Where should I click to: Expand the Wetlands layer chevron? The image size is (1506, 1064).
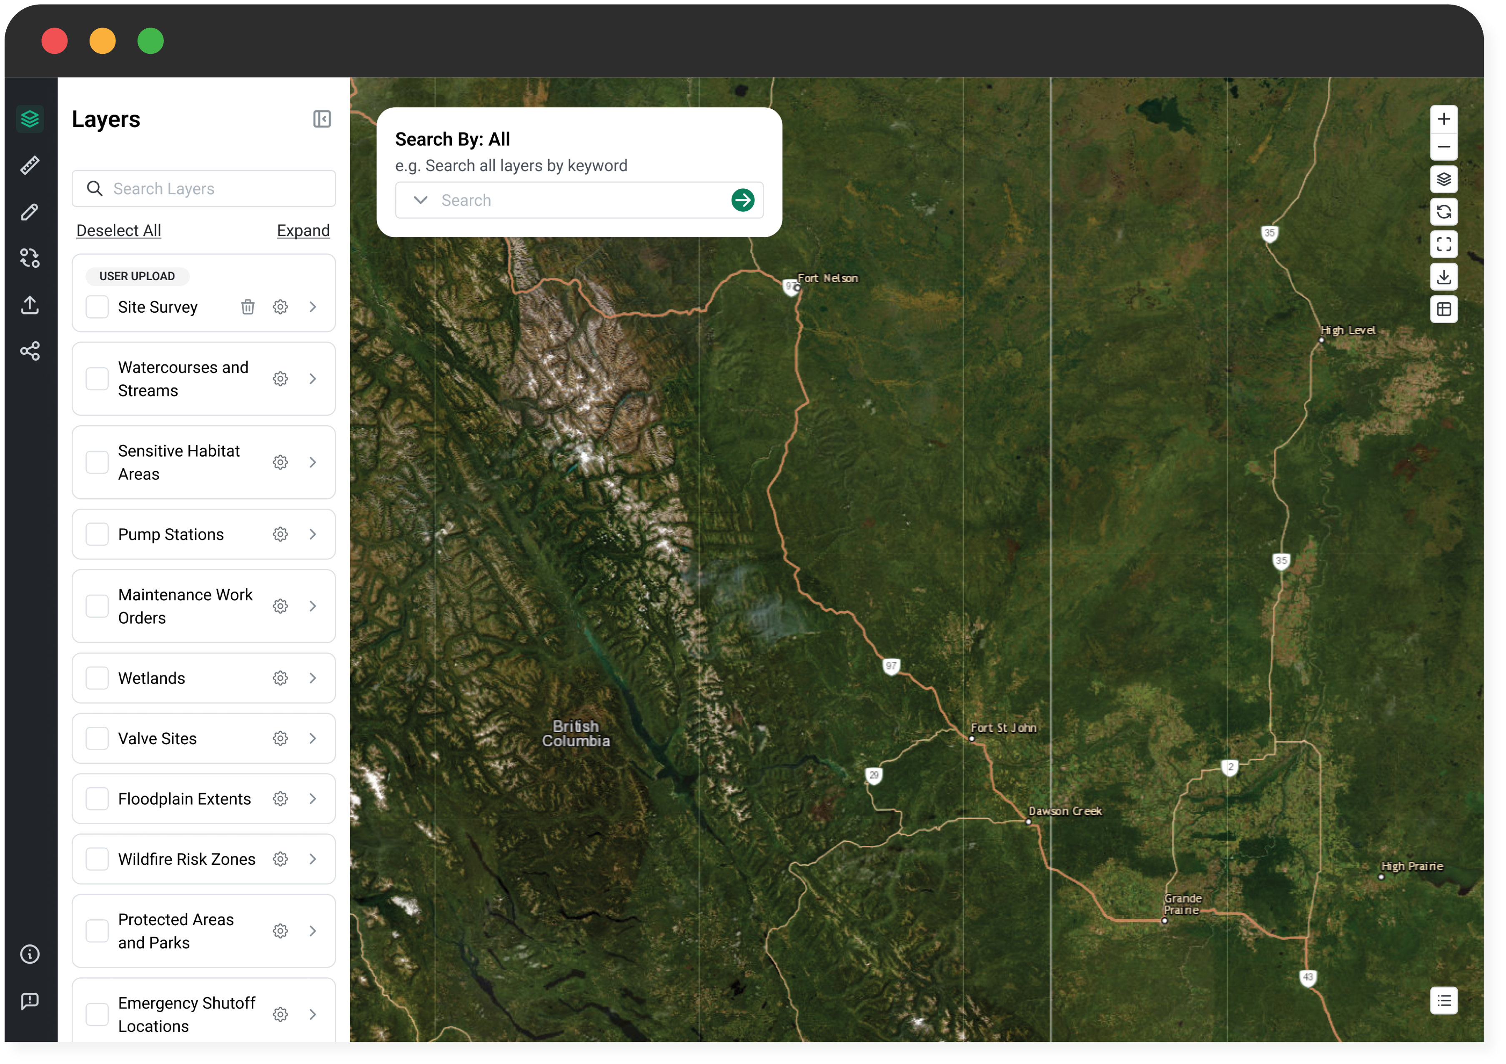coord(313,679)
